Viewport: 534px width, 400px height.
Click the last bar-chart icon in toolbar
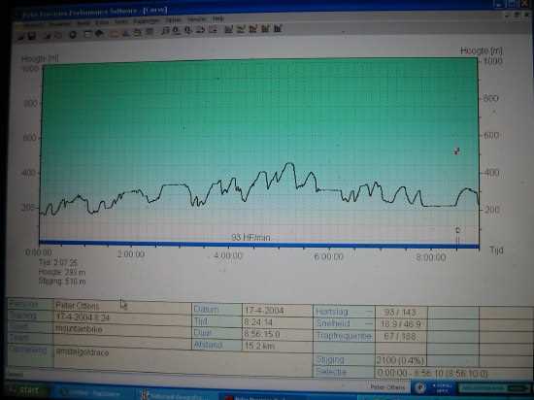click(x=278, y=29)
